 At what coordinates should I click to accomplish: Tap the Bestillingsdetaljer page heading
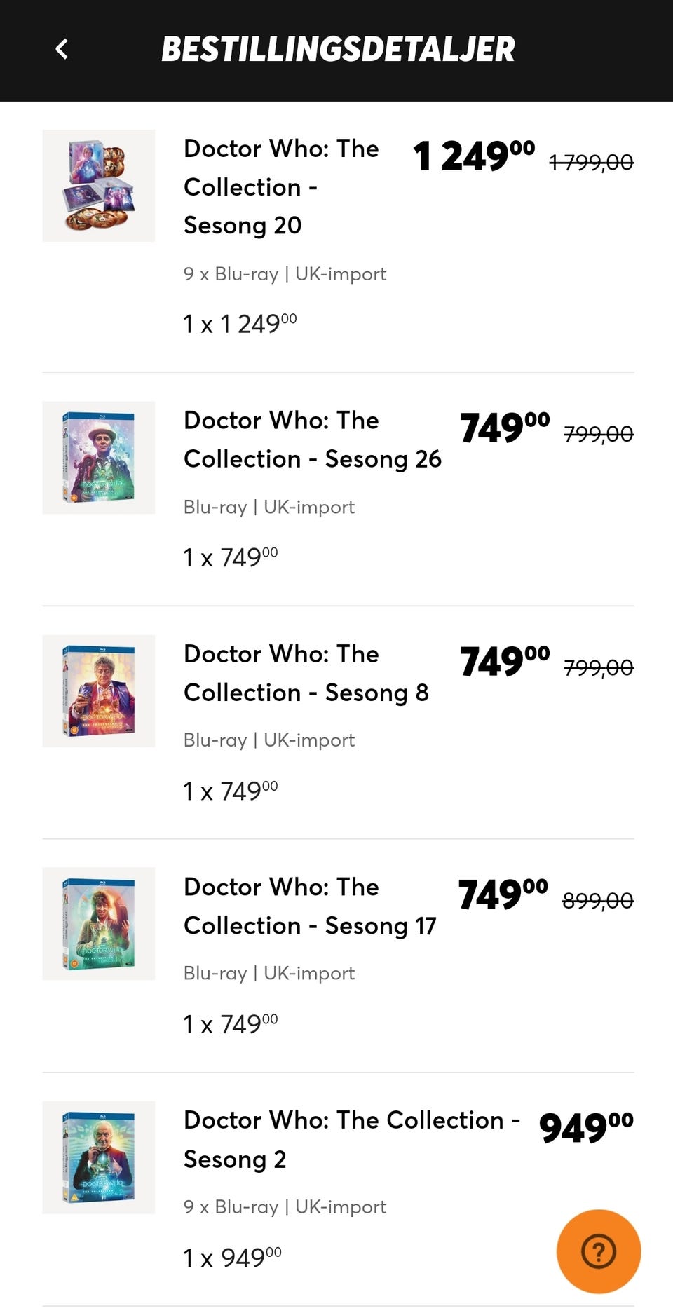(x=338, y=49)
